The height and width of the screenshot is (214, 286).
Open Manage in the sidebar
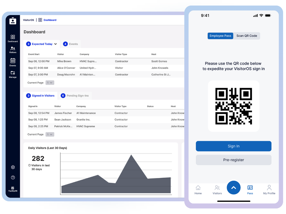[x=13, y=75]
